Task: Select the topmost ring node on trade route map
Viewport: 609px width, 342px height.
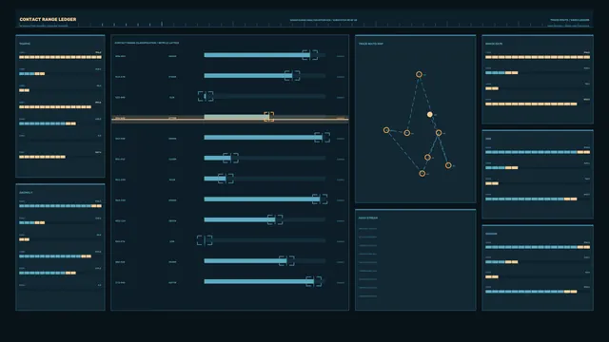Action: [x=419, y=74]
